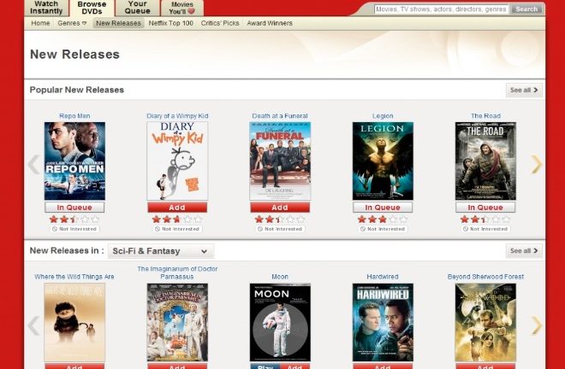Rate Repo Men five stars
Image resolution: width=565 pixels, height=369 pixels.
pos(95,219)
